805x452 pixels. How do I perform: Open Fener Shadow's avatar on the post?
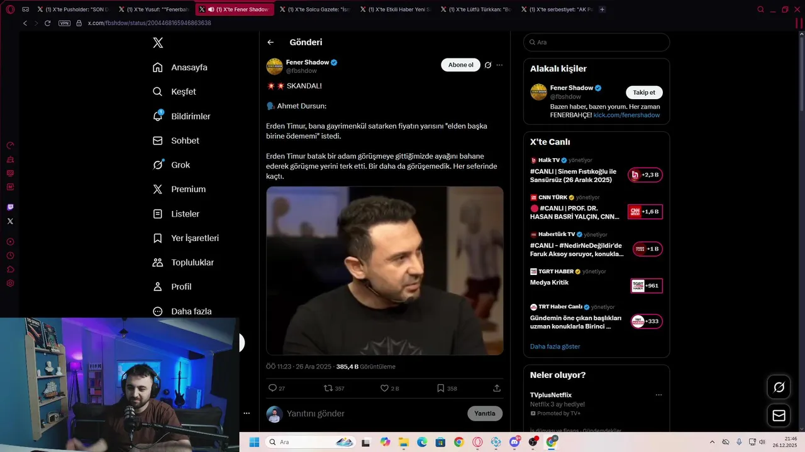[274, 67]
